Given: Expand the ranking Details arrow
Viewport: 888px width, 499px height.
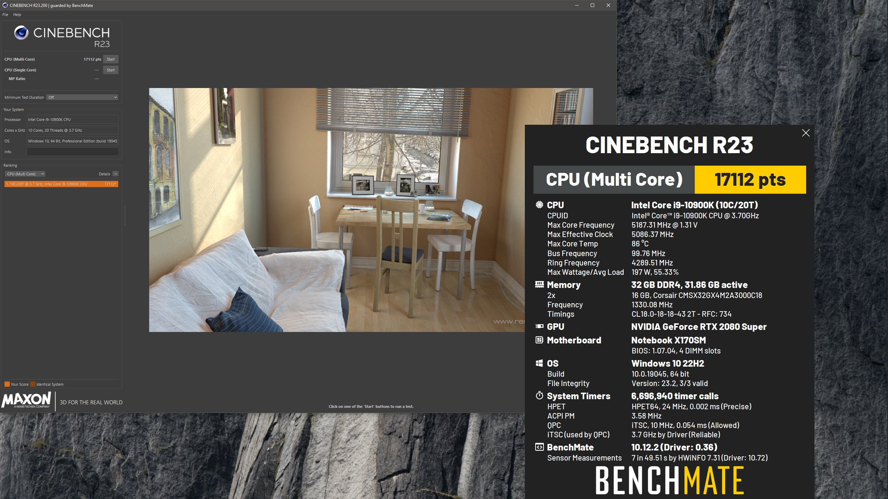Looking at the screenshot, I should click(116, 174).
